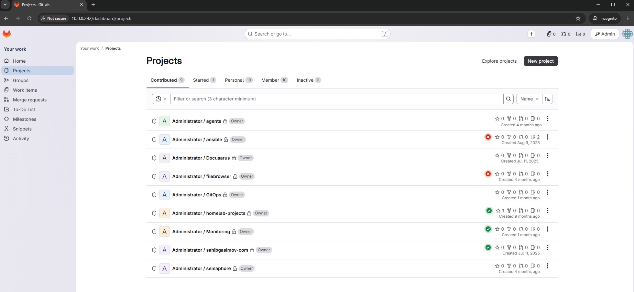Toggle sort direction icon

coord(547,99)
